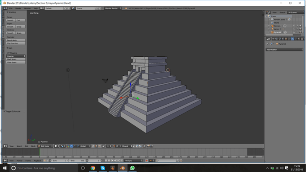Open the Render properties tab (camera icon)

pyautogui.click(x=274, y=39)
